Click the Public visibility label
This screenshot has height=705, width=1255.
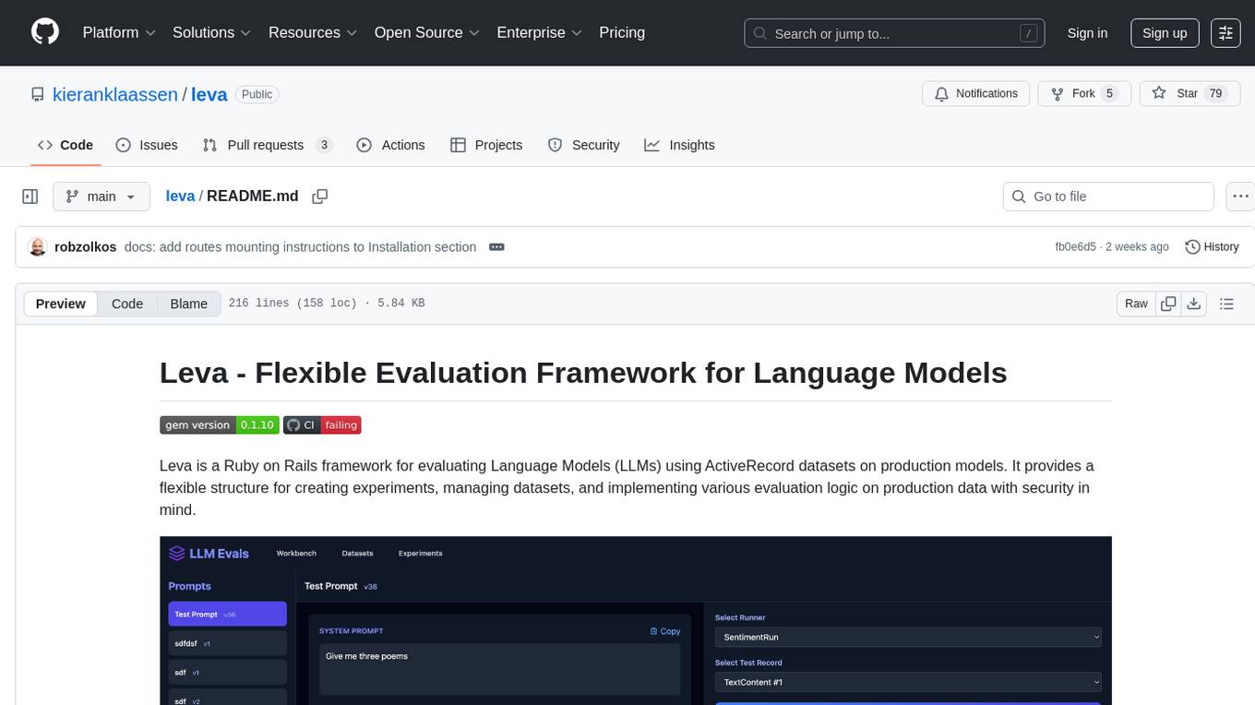257,94
